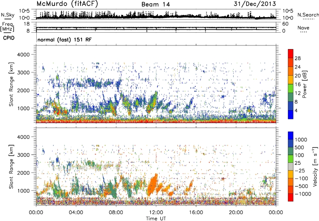319x221 pixels.
Task: Click the 20:00 time axis label
Action: [x=236, y=213]
